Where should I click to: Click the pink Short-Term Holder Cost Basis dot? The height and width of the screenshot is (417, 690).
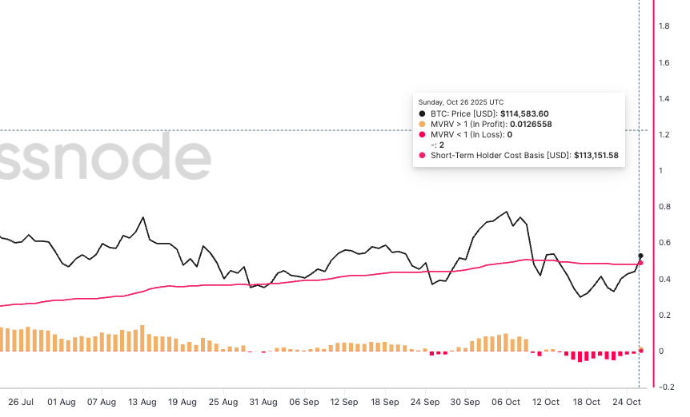click(422, 156)
